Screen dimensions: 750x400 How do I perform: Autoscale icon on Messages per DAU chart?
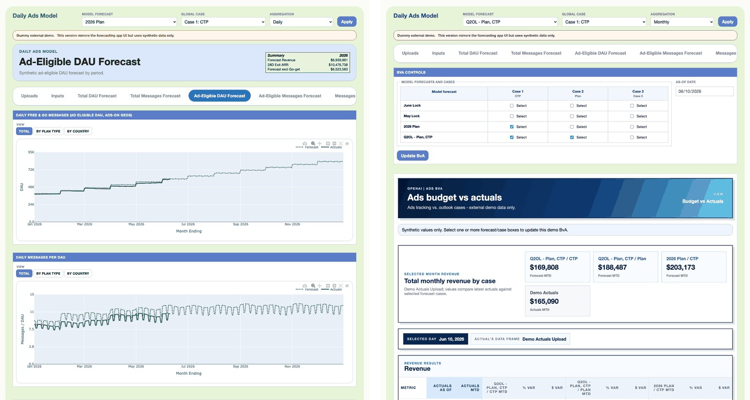coord(341,286)
